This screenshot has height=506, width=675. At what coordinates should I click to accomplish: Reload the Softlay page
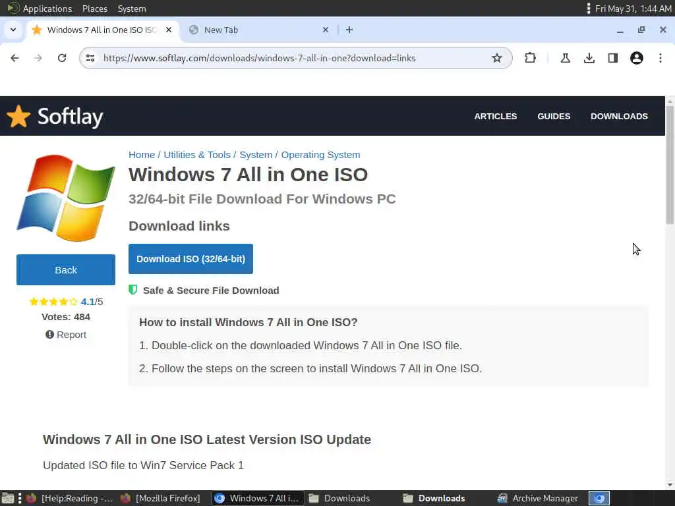(x=62, y=58)
